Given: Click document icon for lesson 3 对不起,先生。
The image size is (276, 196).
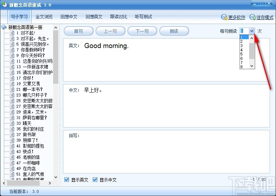Looking at the screenshot, I should pos(12,38).
